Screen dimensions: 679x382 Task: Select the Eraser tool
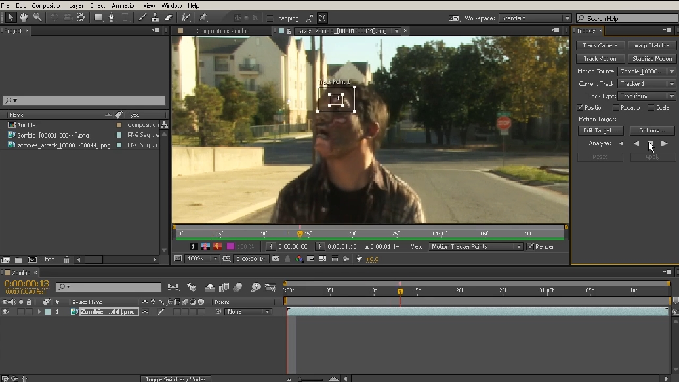click(x=169, y=18)
